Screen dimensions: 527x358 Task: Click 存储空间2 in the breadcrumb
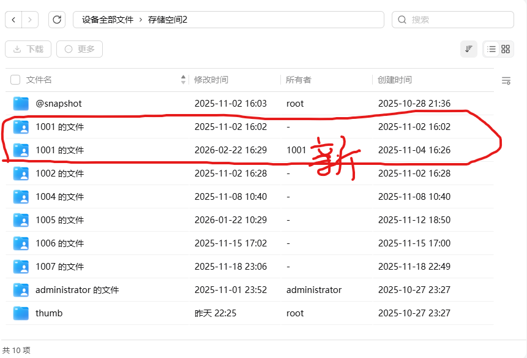(167, 20)
